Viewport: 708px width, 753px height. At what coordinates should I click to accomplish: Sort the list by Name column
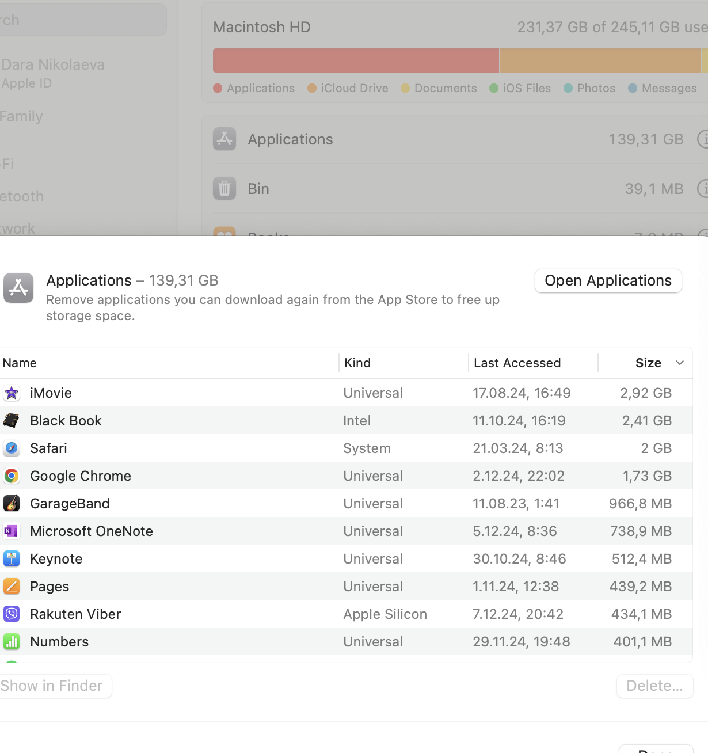click(x=20, y=363)
